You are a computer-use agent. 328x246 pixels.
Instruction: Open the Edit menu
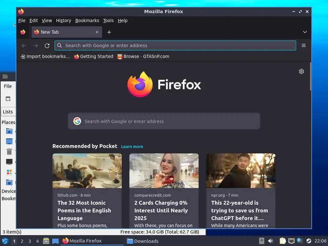(x=34, y=20)
